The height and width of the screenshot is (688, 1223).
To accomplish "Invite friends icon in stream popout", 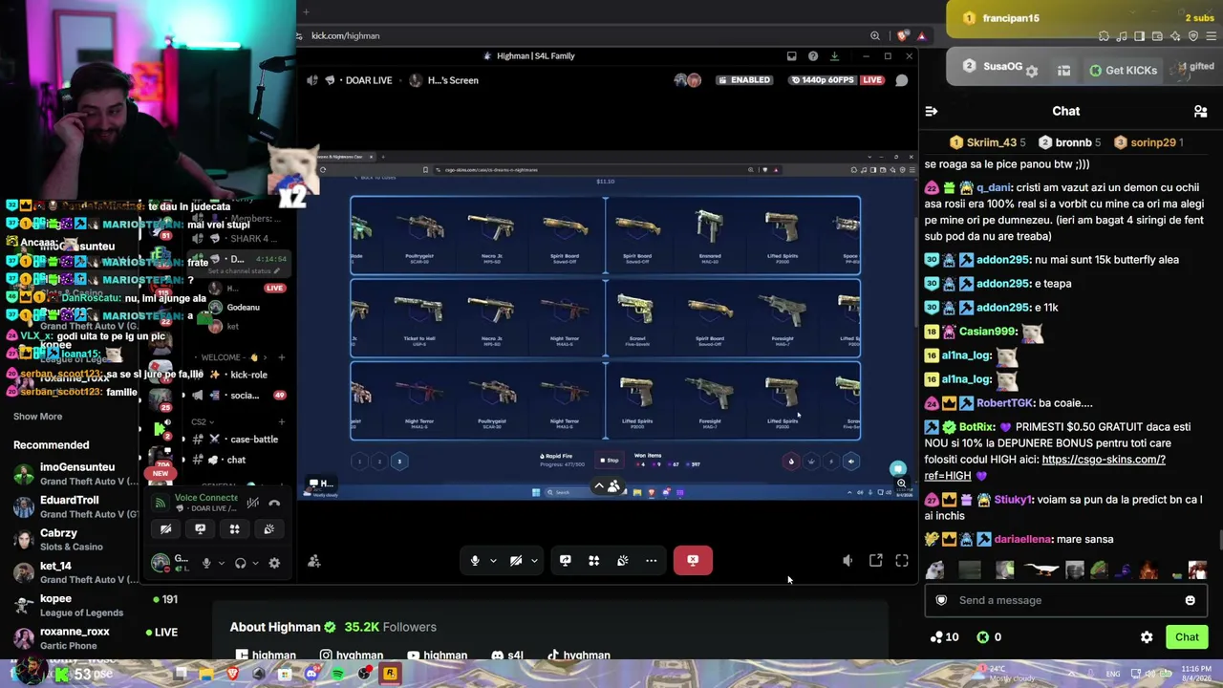I will [x=314, y=561].
